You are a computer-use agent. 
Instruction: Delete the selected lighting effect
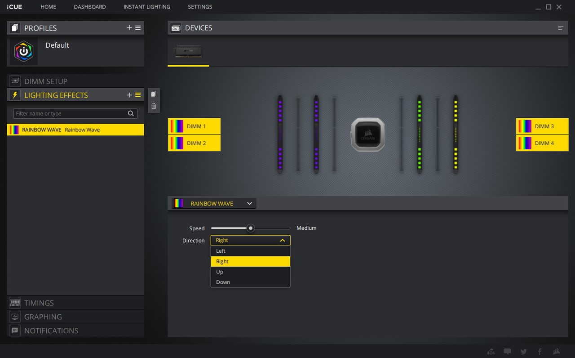click(x=154, y=106)
